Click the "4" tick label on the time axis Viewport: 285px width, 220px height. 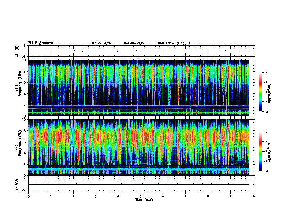118,196
